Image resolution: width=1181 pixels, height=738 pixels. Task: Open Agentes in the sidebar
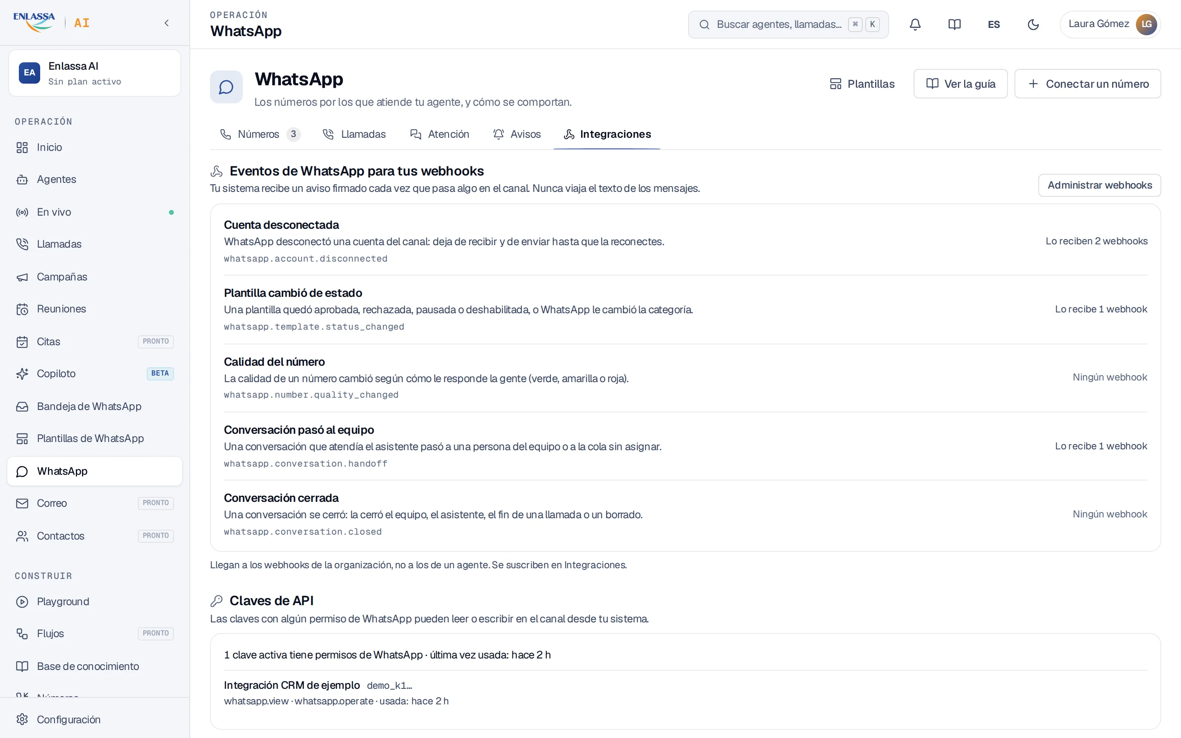[95, 180]
